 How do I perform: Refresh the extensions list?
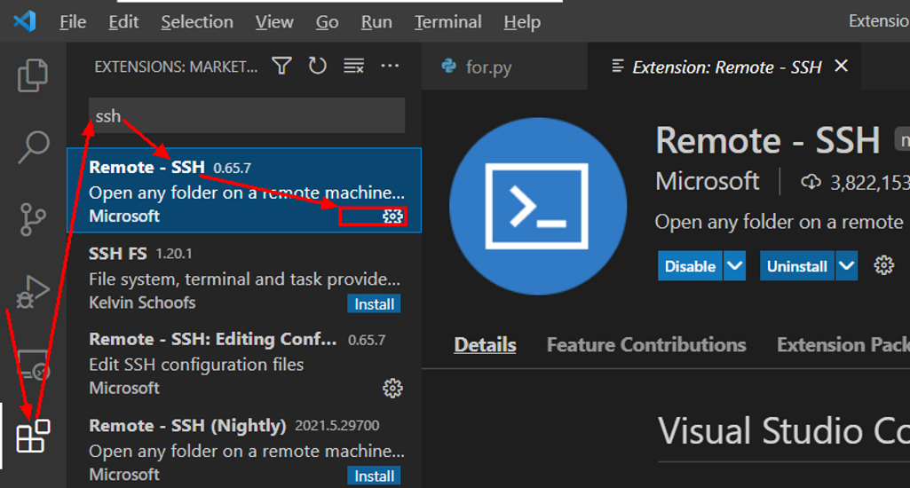(317, 66)
